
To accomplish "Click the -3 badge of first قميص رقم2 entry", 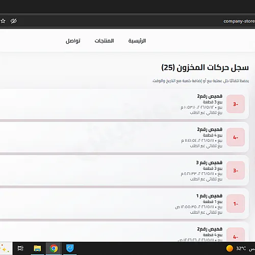I will [x=236, y=104].
